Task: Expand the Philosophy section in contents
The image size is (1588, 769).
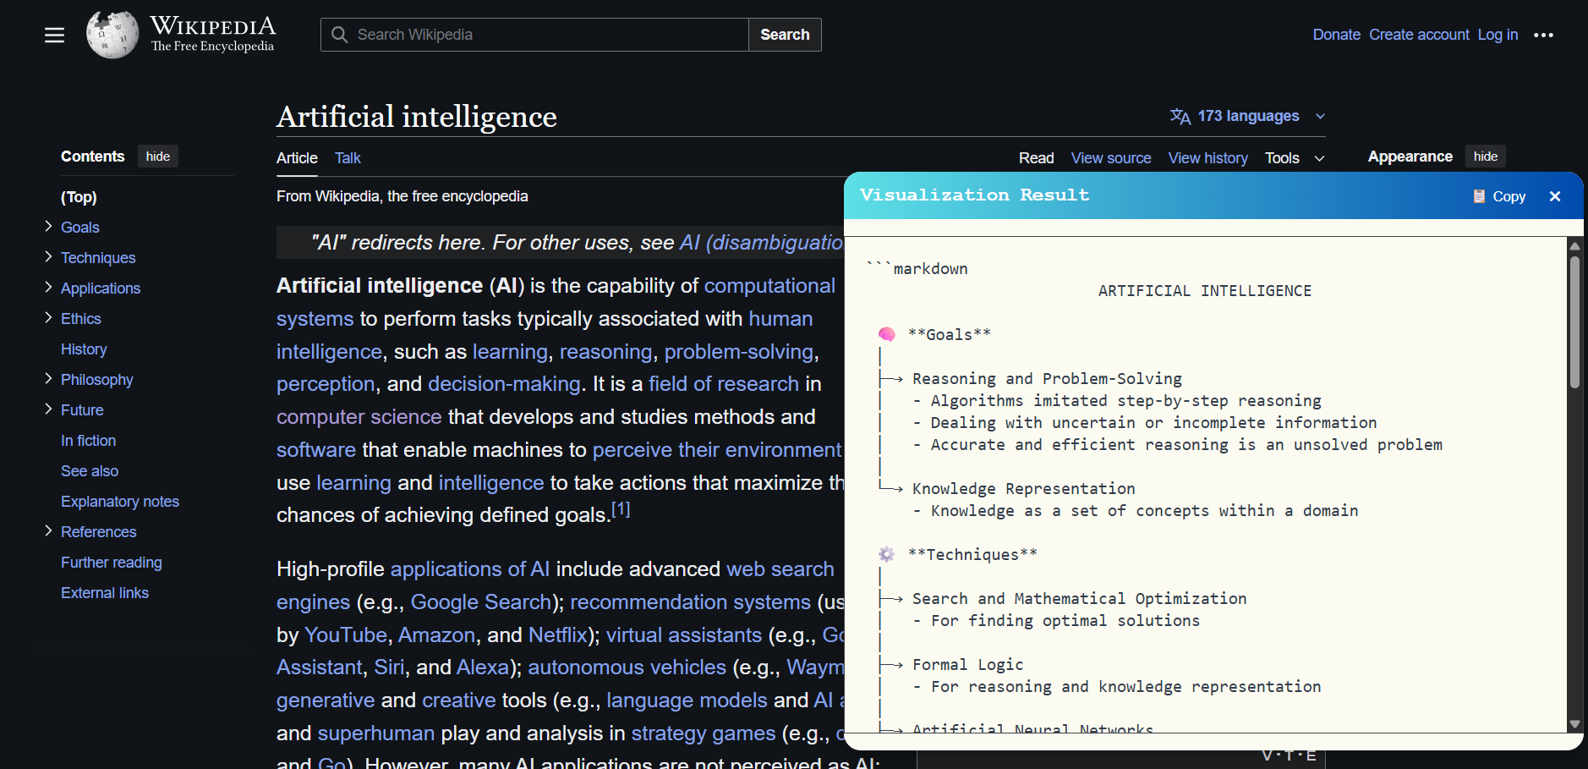Action: click(x=48, y=379)
